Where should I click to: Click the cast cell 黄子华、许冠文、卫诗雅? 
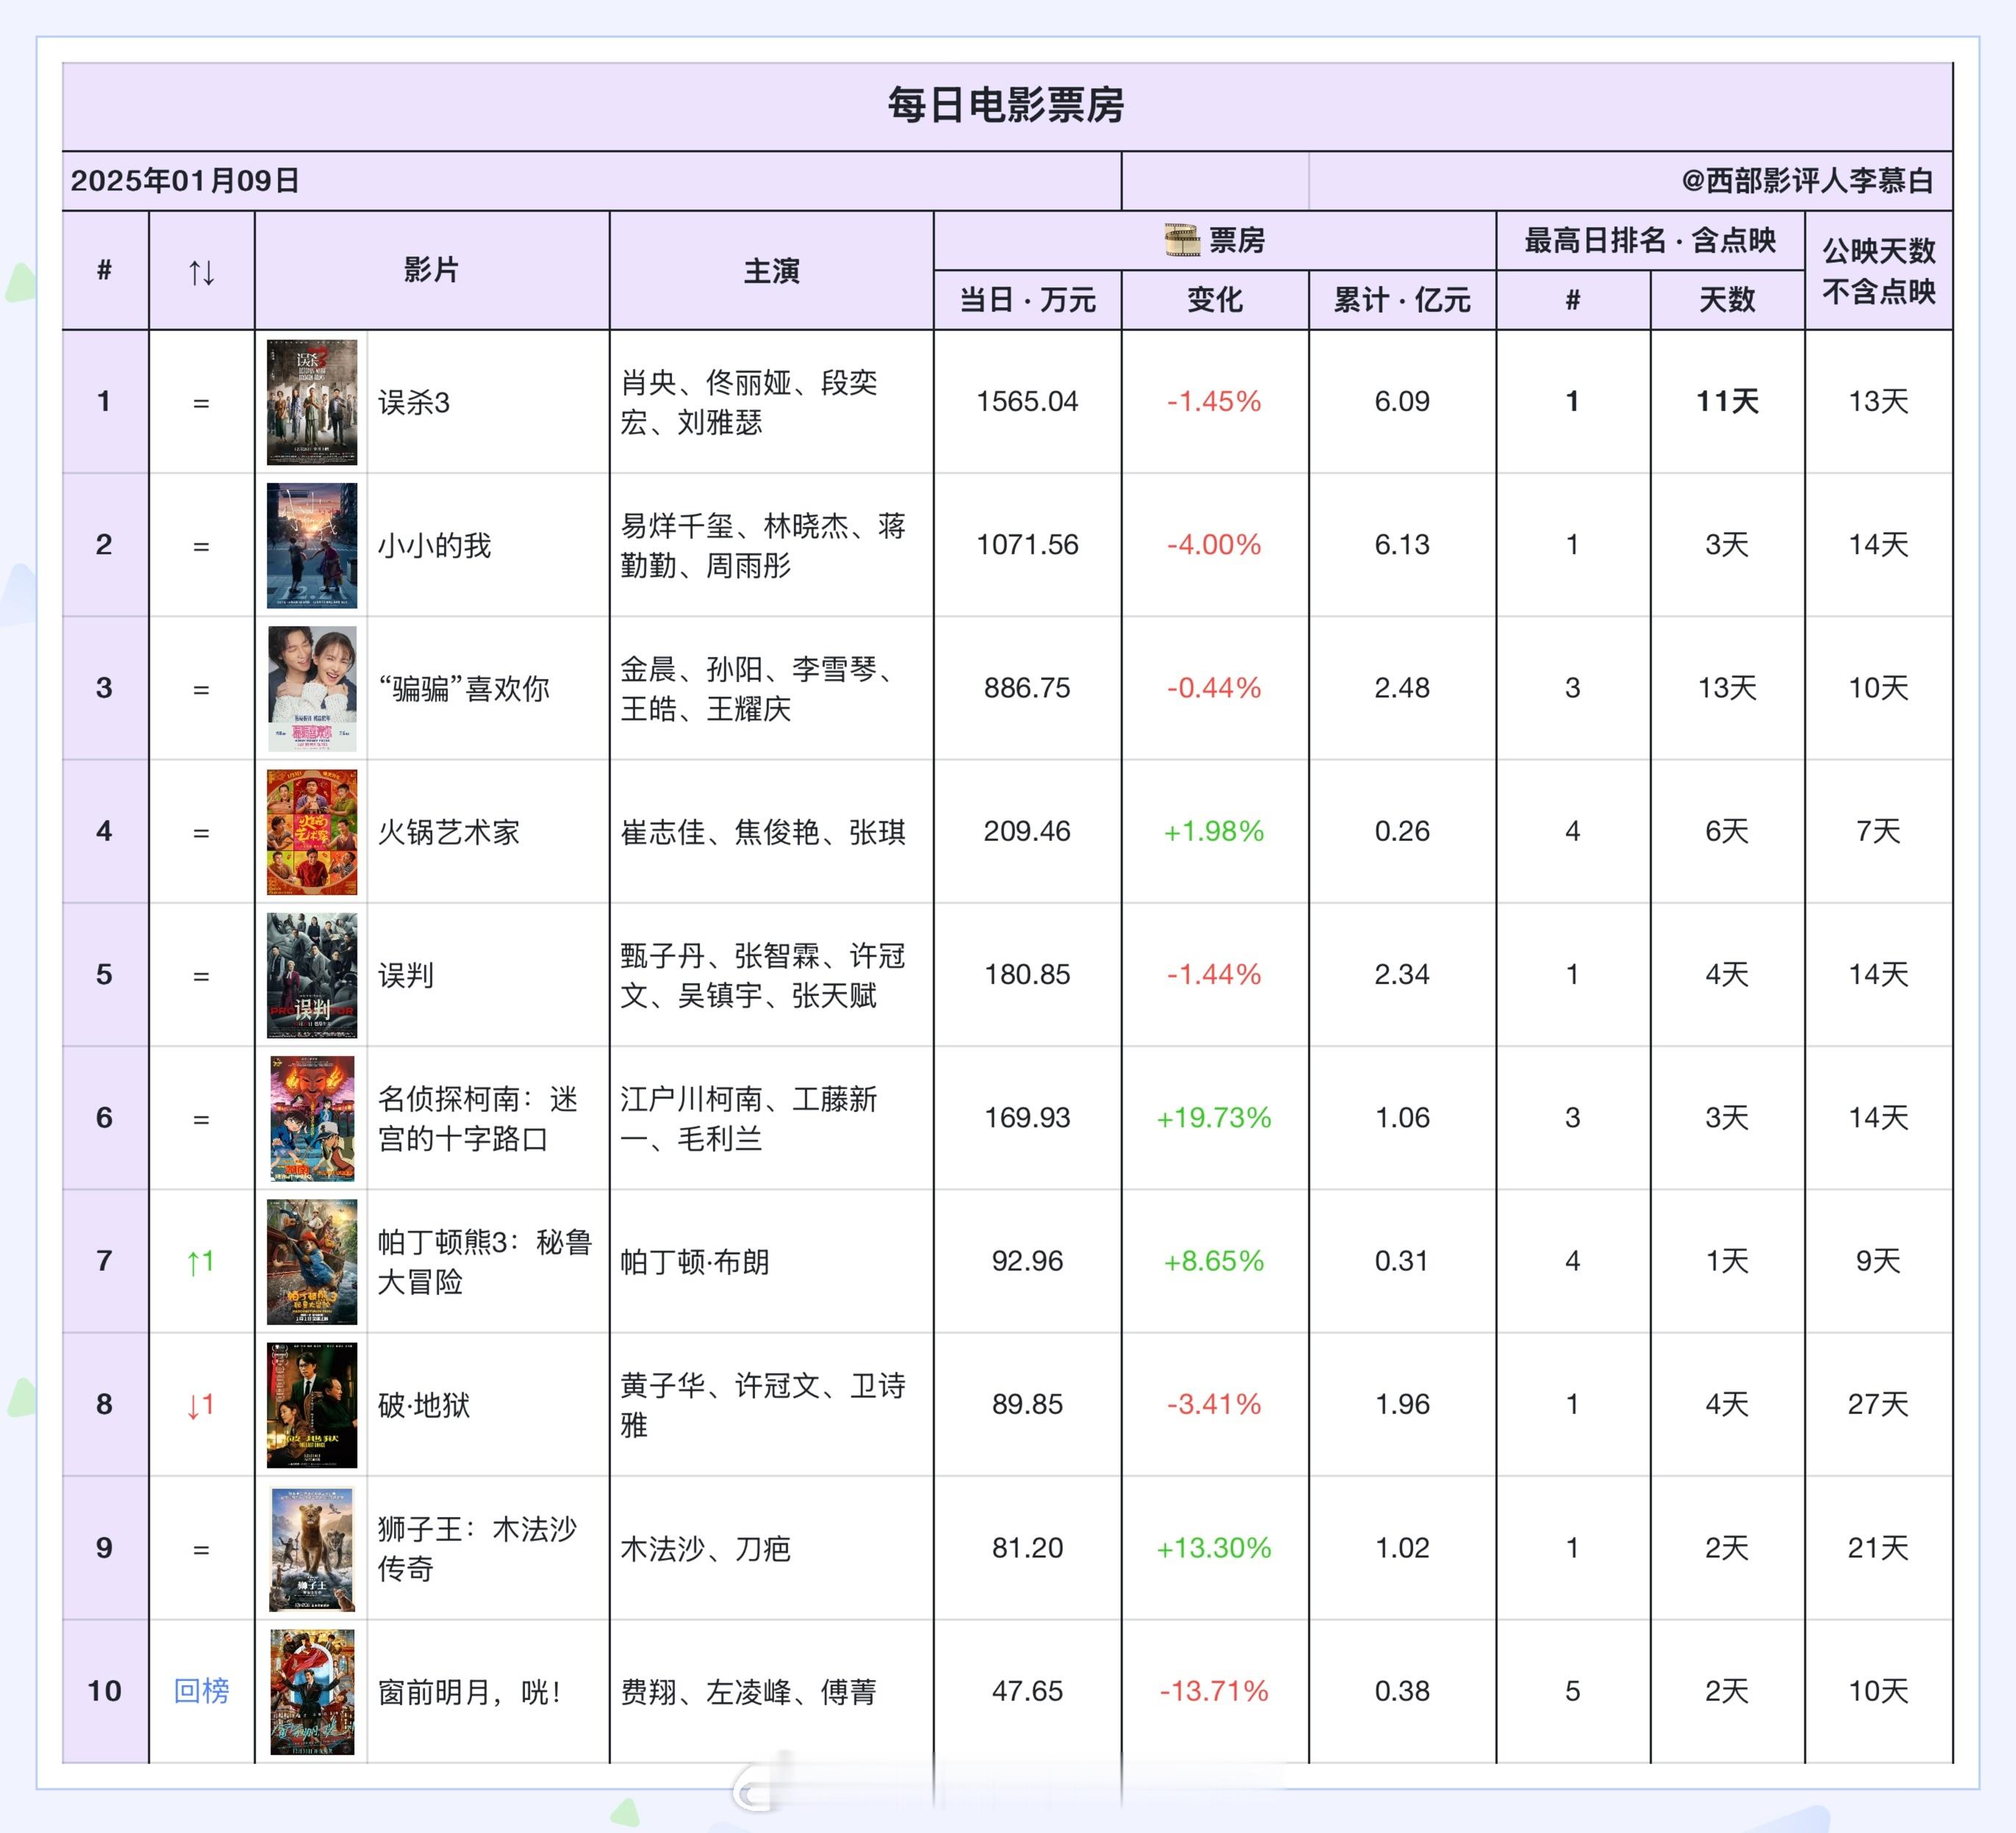click(x=763, y=1405)
